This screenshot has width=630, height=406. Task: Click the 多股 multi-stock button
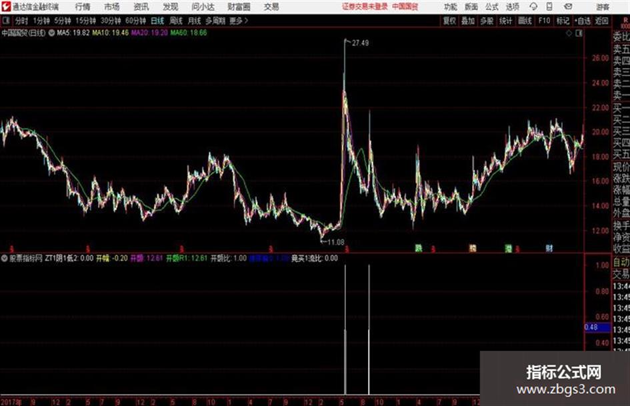pos(487,21)
